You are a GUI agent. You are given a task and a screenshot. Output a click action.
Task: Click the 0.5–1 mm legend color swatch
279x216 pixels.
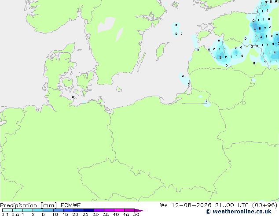[x=18, y=210]
